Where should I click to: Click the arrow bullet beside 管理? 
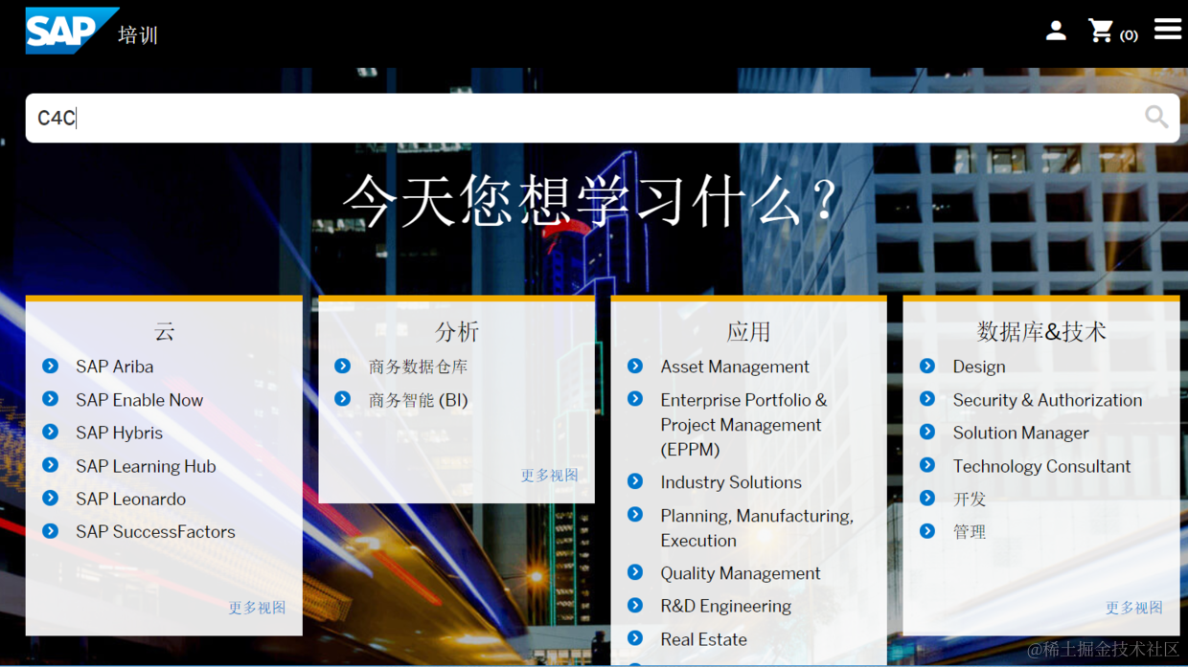(x=927, y=530)
